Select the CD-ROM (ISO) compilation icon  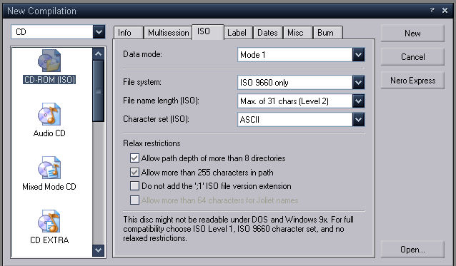tap(49, 61)
